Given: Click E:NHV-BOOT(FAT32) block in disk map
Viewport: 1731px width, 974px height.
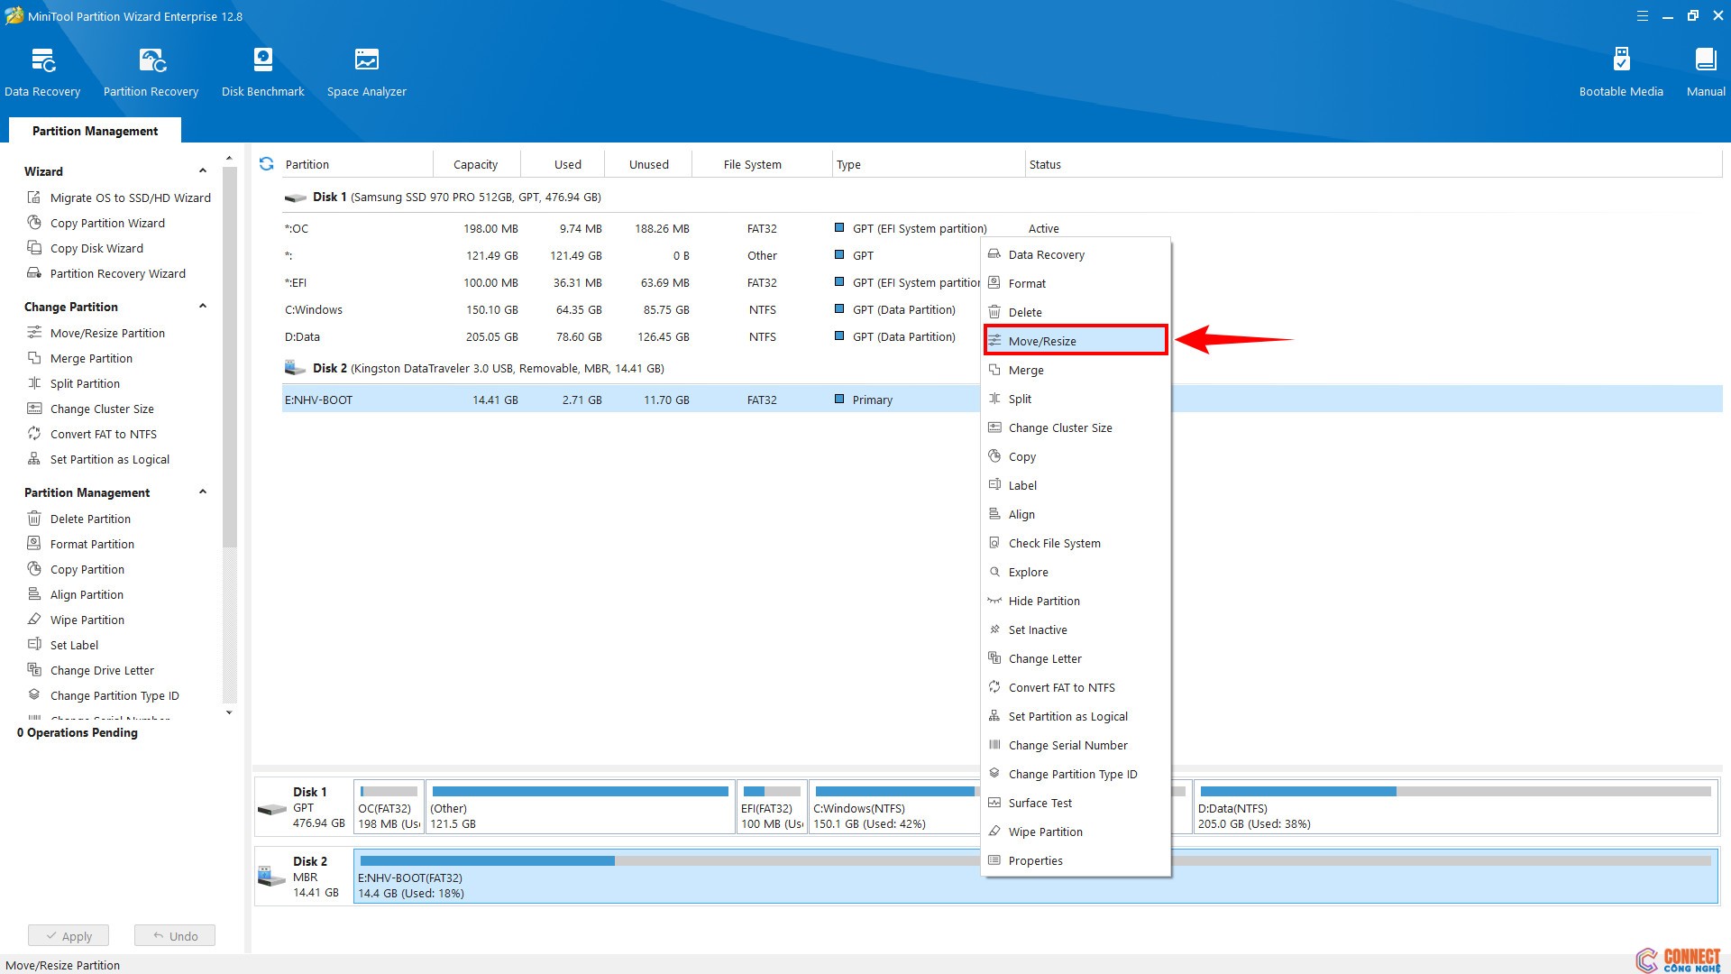Looking at the screenshot, I should (667, 877).
